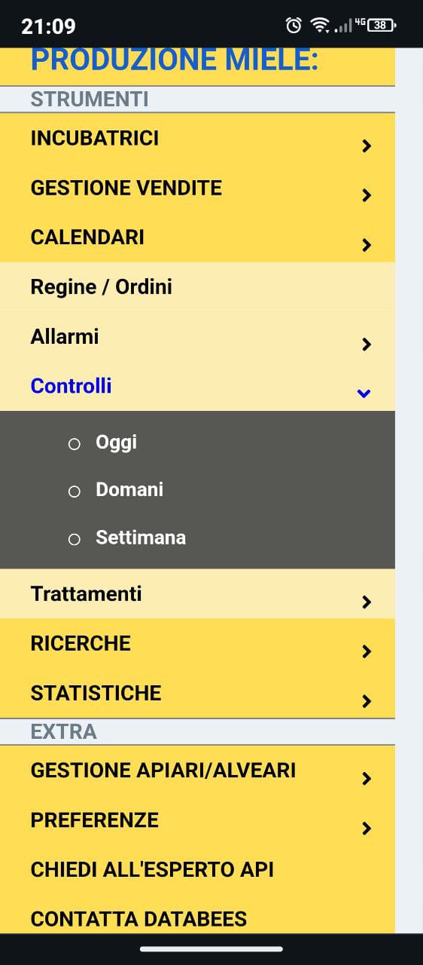Tap the Wi-Fi signal icon
The height and width of the screenshot is (965, 423).
pyautogui.click(x=321, y=26)
